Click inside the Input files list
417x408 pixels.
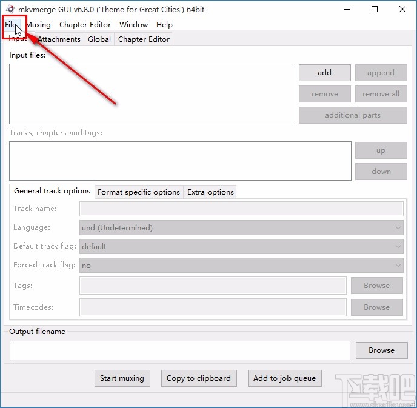(x=152, y=94)
